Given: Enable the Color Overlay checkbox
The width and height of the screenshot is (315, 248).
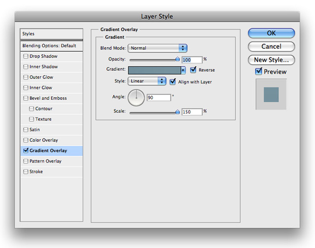Looking at the screenshot, I should point(26,140).
